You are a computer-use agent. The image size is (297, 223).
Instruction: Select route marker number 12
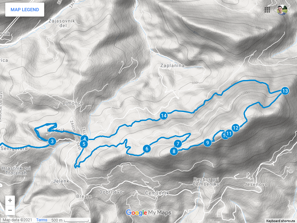tap(236, 128)
